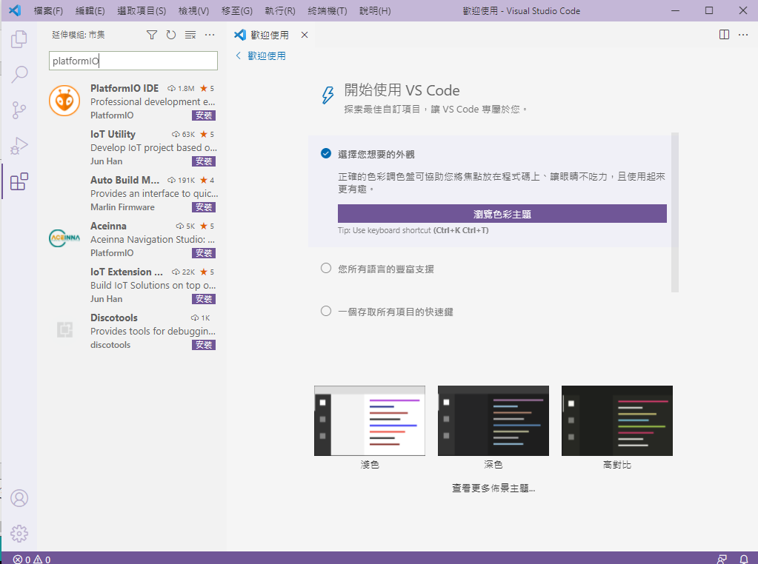Clear extension search results icon
Image resolution: width=758 pixels, height=564 pixels.
pos(190,35)
